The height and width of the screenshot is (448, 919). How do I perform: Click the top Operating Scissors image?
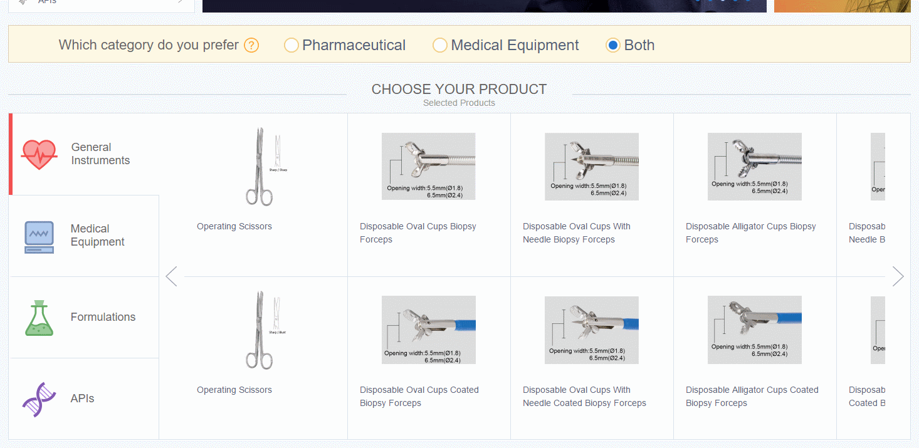point(260,167)
